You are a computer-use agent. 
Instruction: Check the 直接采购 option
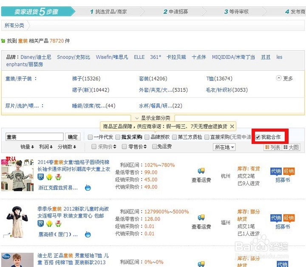click(x=207, y=137)
